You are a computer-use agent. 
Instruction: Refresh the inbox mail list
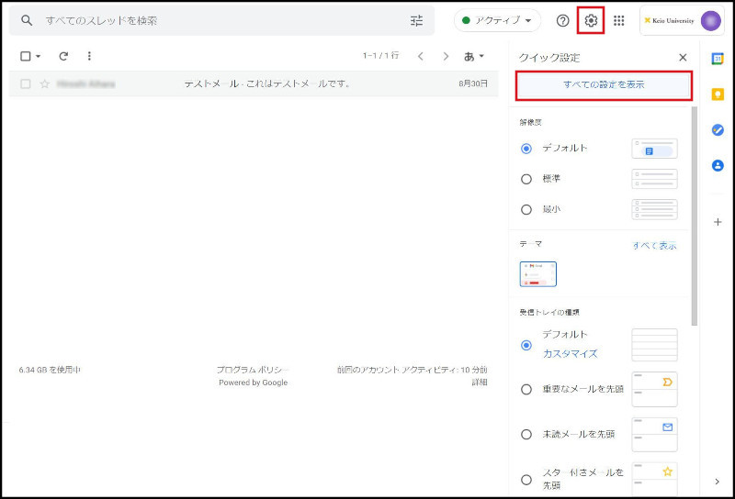(63, 56)
